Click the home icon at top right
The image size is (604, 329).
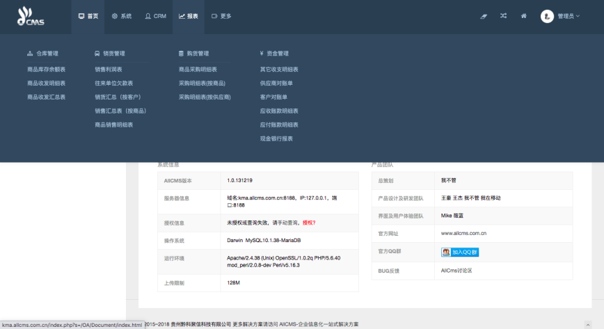[523, 16]
